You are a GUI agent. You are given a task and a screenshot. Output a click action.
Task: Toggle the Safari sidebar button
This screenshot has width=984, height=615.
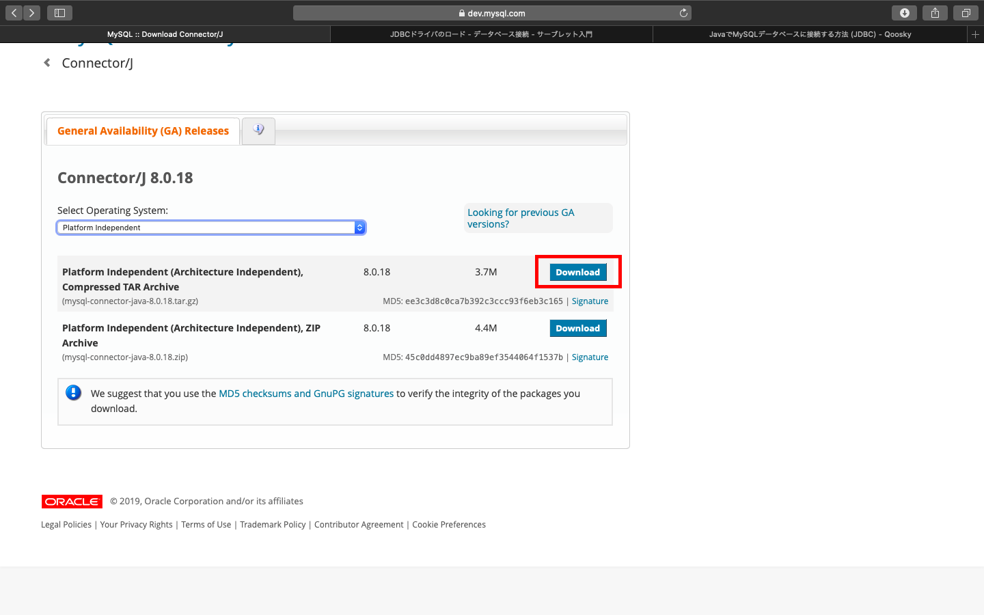point(59,13)
